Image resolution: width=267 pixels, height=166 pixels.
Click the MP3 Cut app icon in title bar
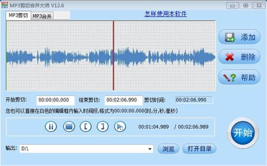(4, 5)
